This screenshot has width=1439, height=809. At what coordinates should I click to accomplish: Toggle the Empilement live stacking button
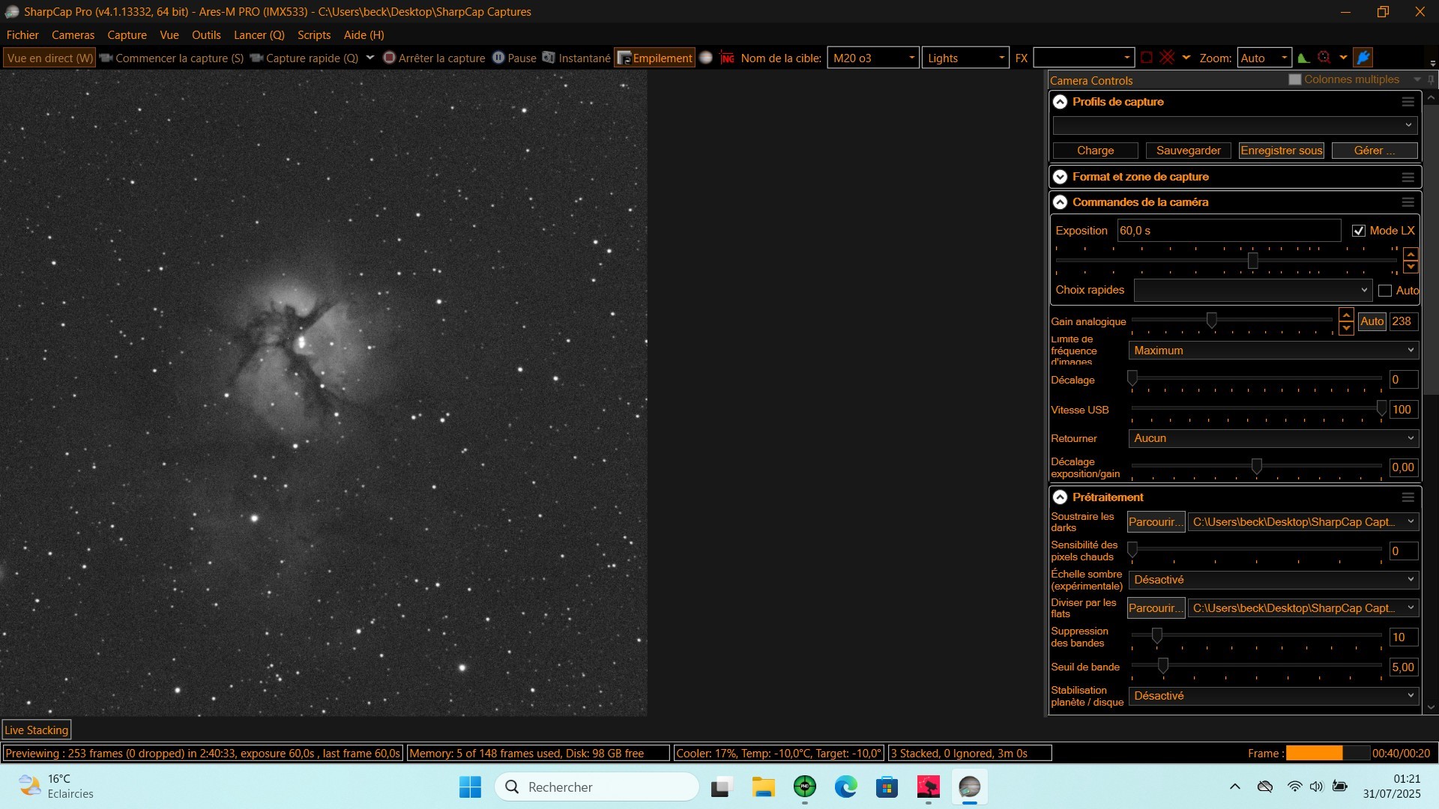654,58
